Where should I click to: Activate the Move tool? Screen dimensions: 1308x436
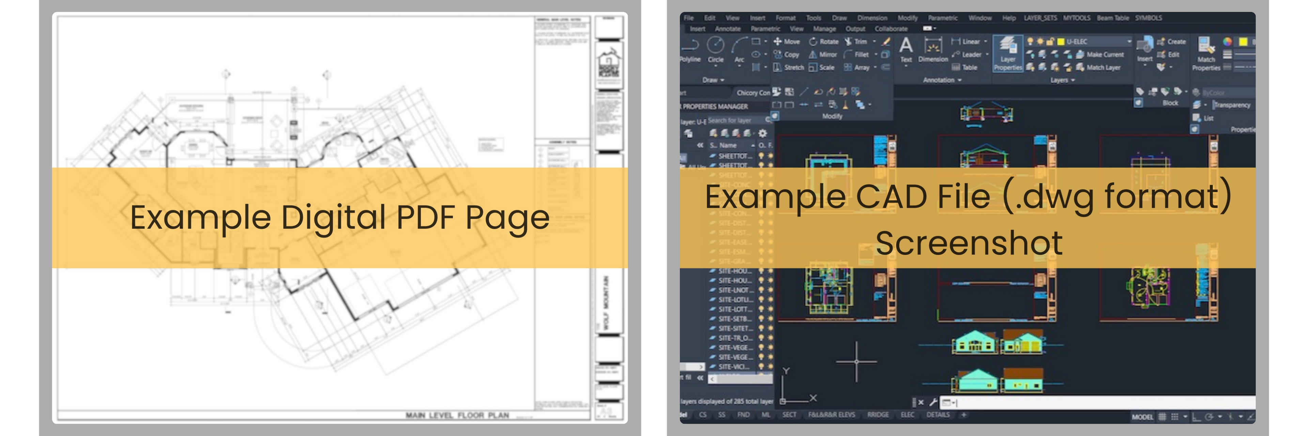coord(787,42)
